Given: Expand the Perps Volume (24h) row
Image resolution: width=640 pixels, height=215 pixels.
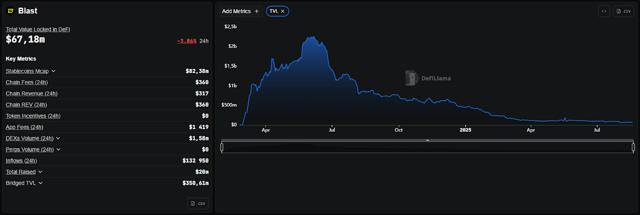Looking at the screenshot, I should [58, 149].
